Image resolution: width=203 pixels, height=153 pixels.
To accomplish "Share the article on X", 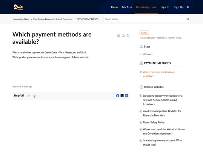I will (x=122, y=96).
